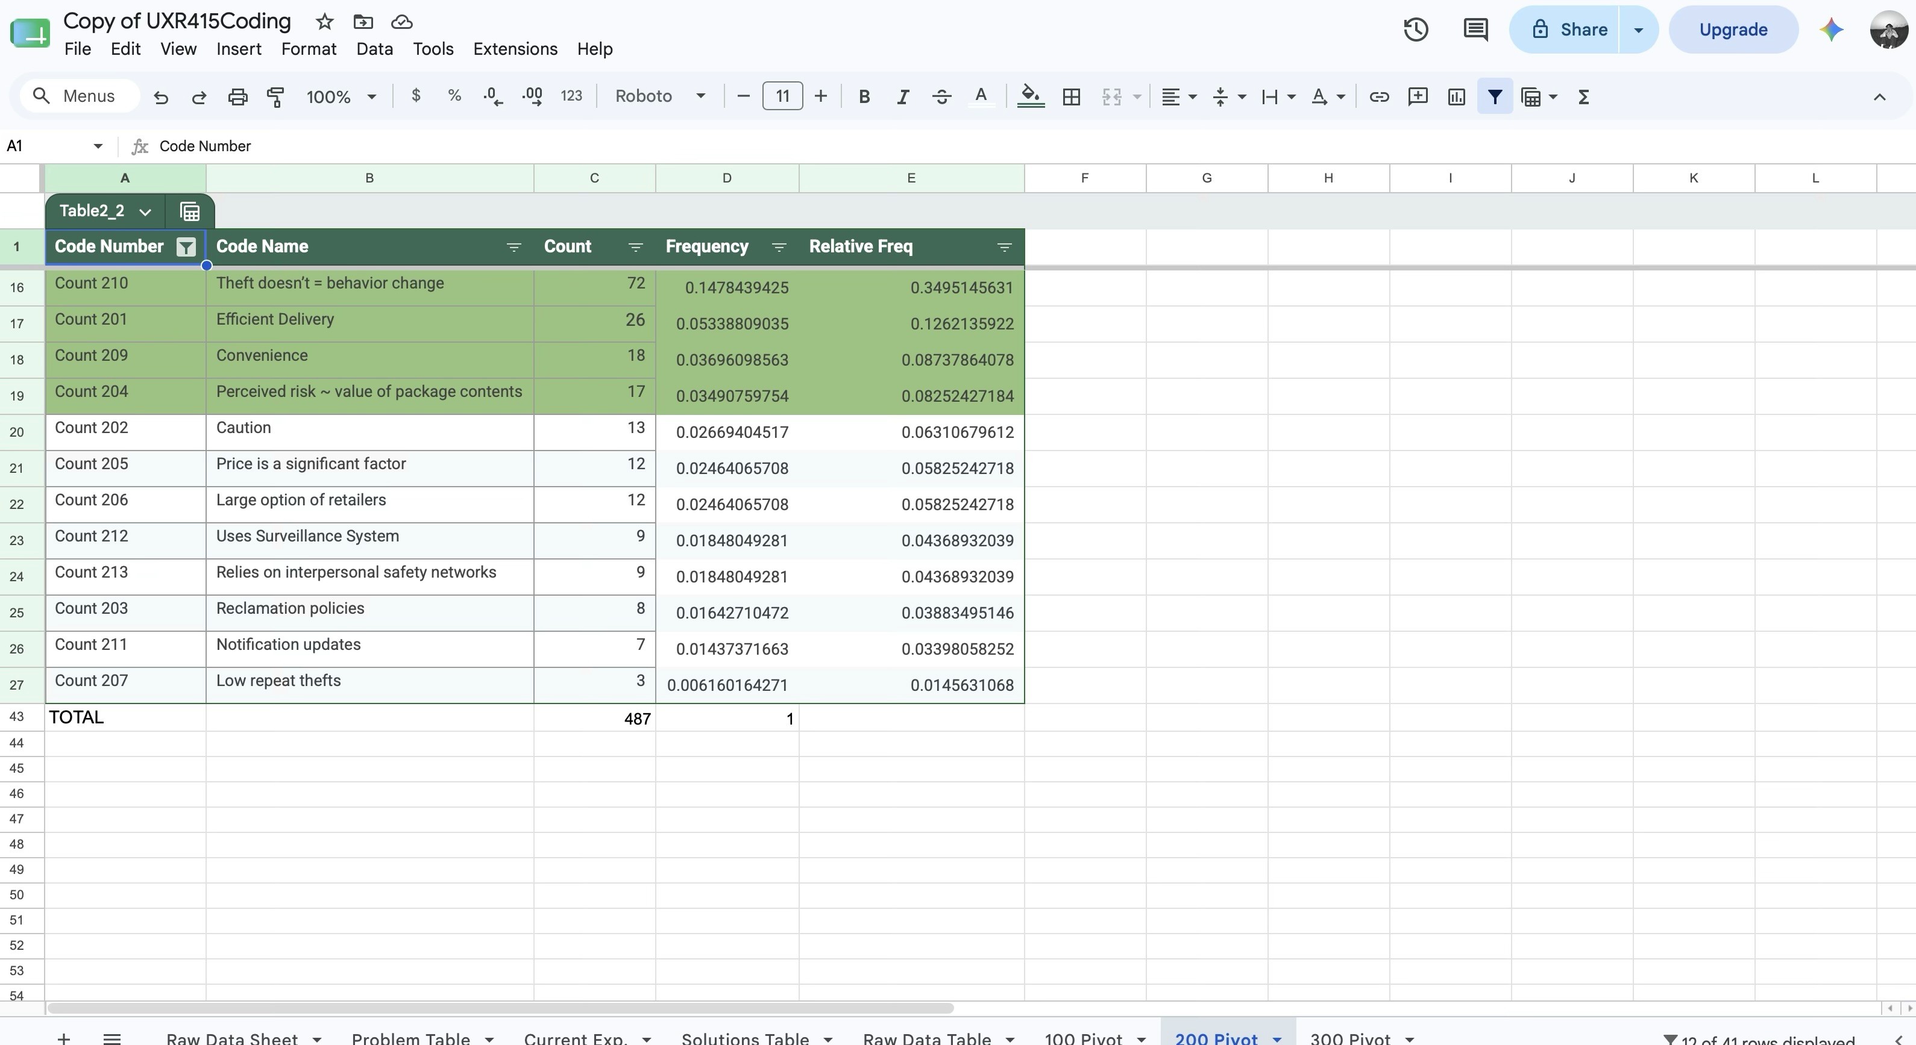Viewport: 1916px width, 1045px height.
Task: Click the Upgrade button
Action: pos(1733,30)
